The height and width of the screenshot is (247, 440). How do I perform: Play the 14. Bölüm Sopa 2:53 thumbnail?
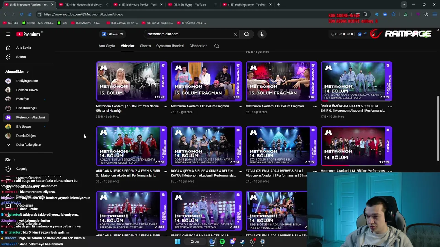356,81
